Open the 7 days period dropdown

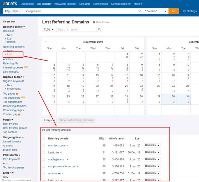click(49, 120)
